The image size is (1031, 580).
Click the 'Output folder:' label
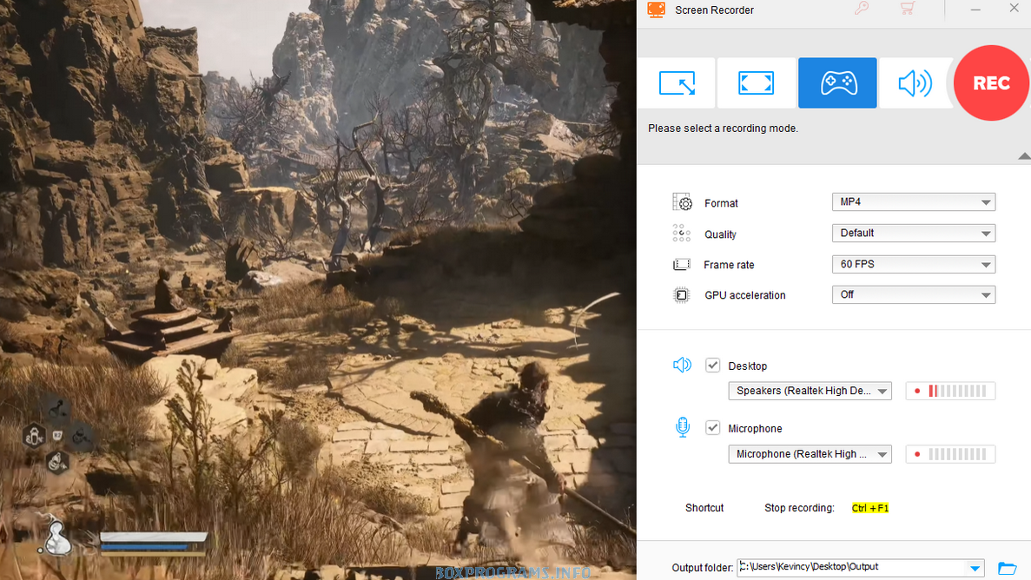tap(702, 568)
